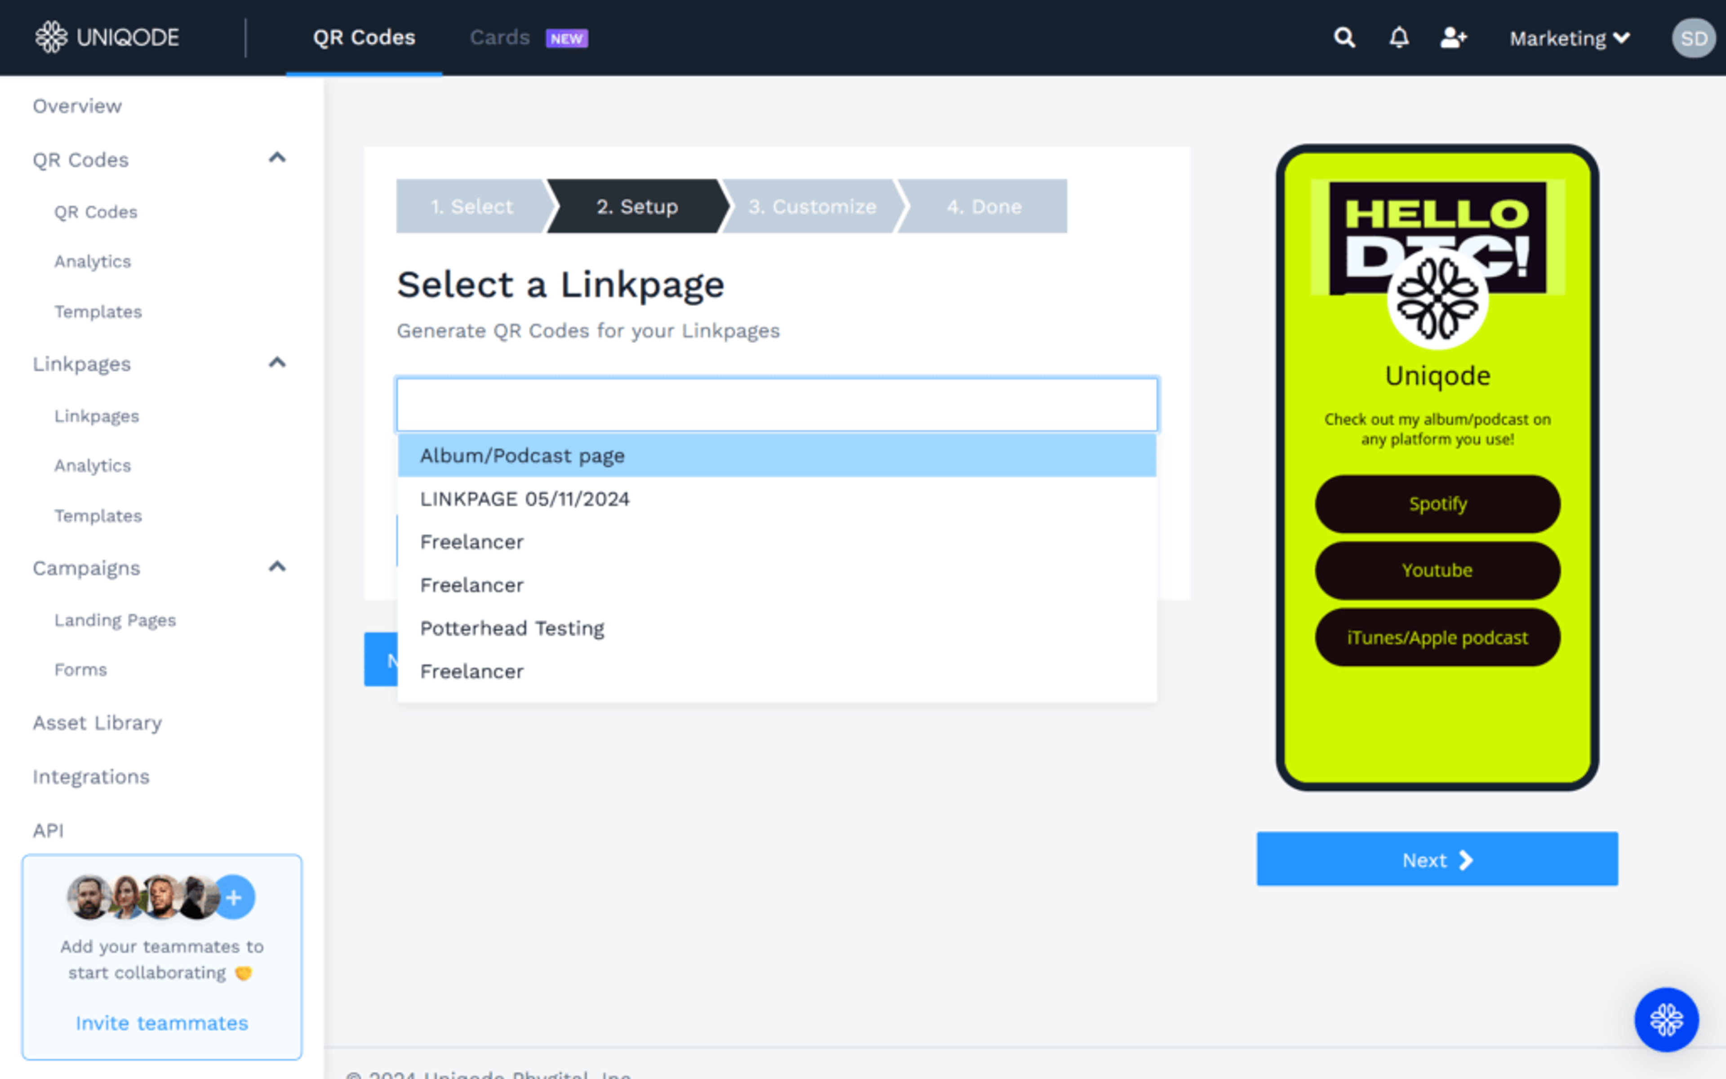
Task: Select the QR Codes top tab
Action: point(364,38)
